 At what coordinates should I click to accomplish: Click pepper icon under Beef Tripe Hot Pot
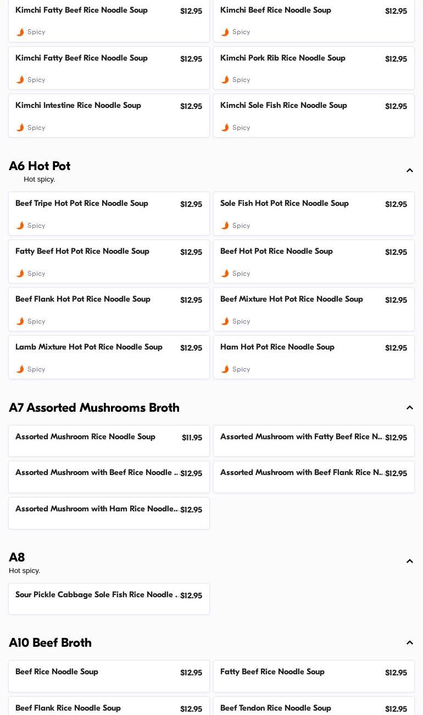(20, 226)
